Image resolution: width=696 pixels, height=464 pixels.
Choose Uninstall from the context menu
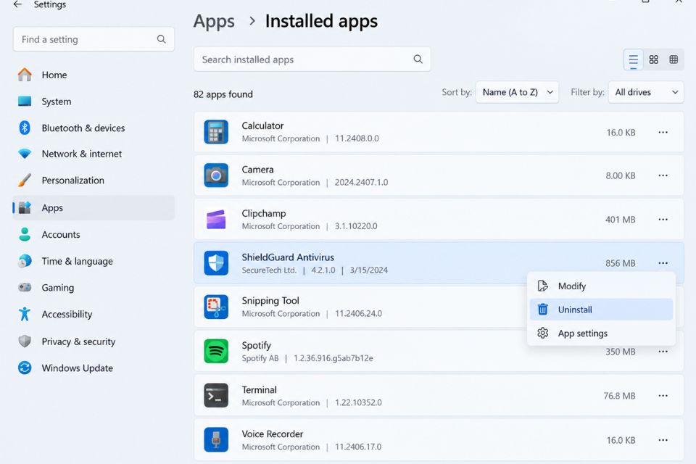601,310
